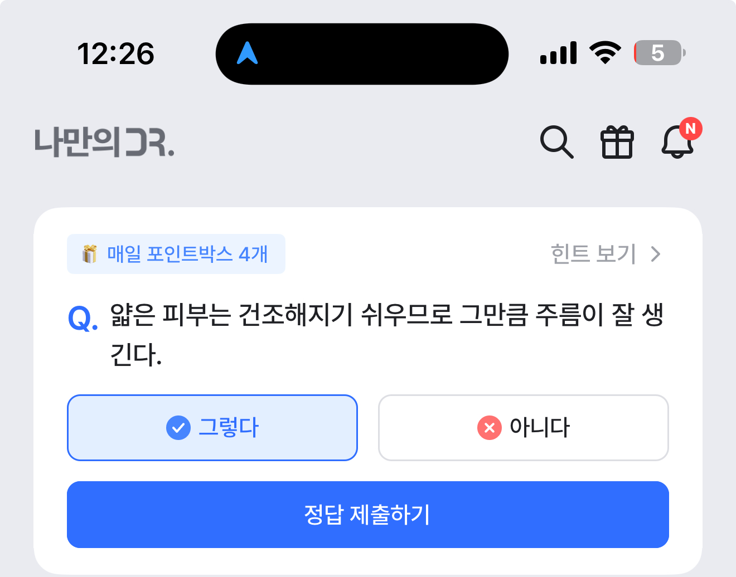
Task: Submit answer with 정답 제출하기 button
Action: click(x=368, y=515)
